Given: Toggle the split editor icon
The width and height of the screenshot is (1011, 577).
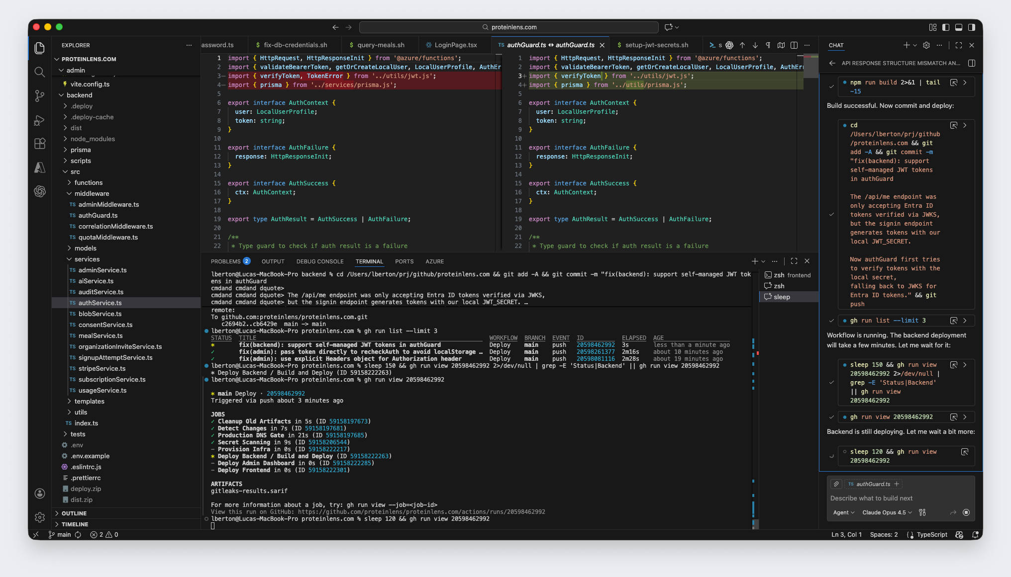Looking at the screenshot, I should point(794,45).
